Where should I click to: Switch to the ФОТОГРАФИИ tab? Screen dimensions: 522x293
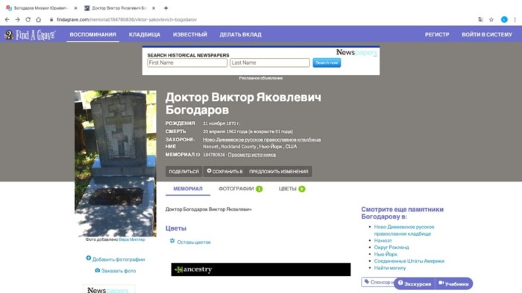click(x=240, y=189)
